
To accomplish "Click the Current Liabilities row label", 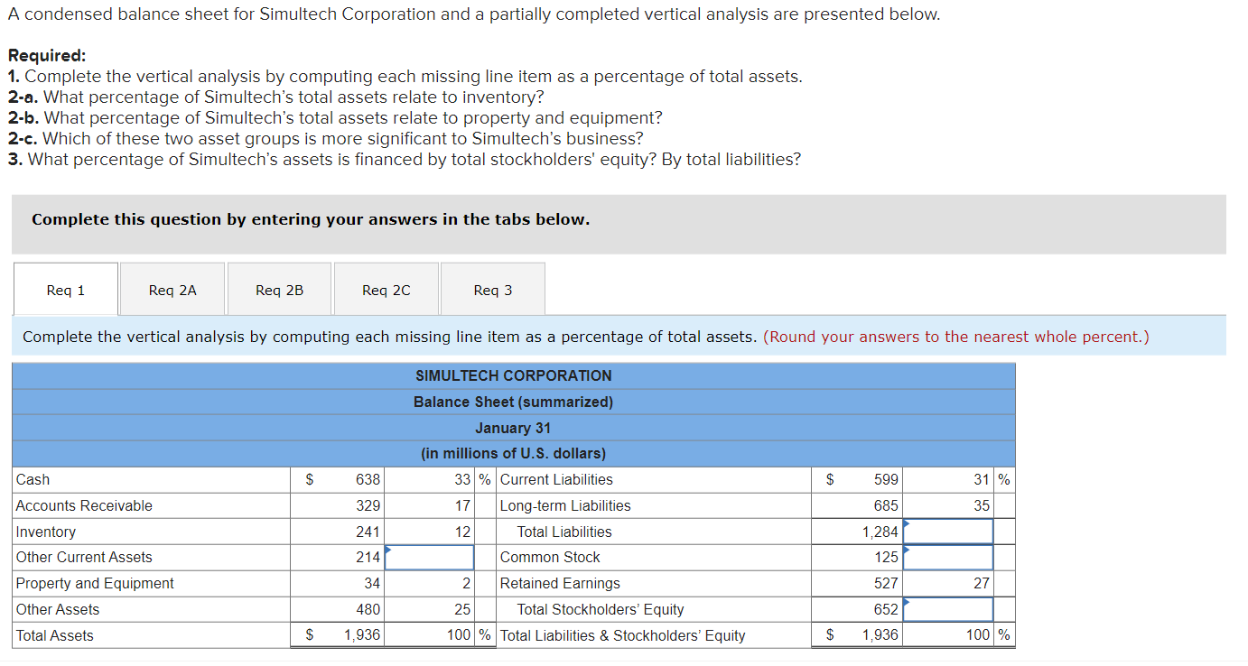I will coord(556,480).
